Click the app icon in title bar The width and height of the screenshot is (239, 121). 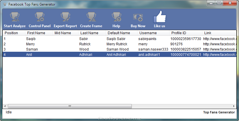point(5,4)
